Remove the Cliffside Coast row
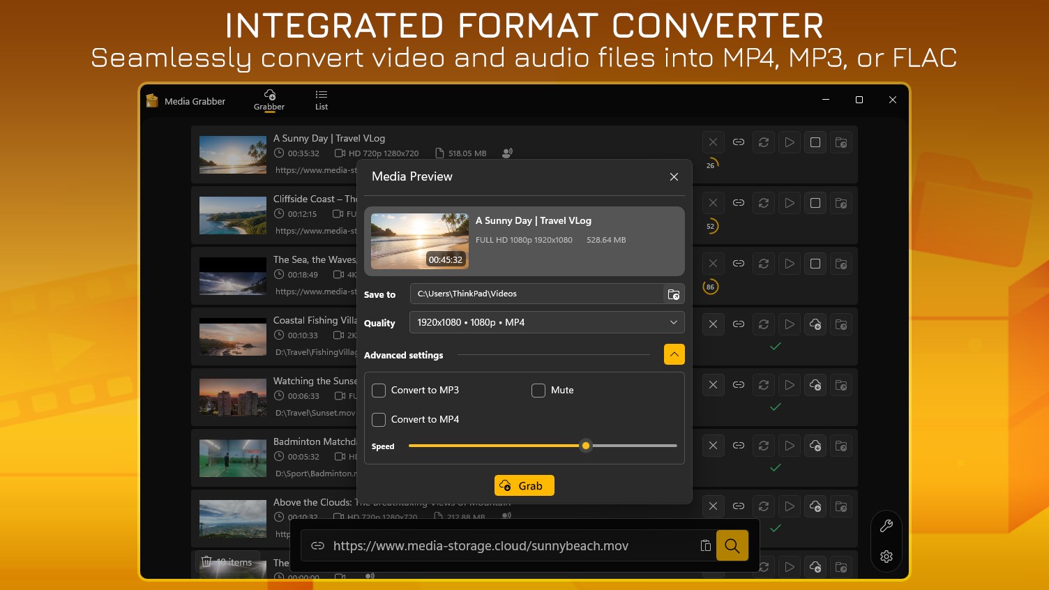The width and height of the screenshot is (1049, 590). click(713, 203)
